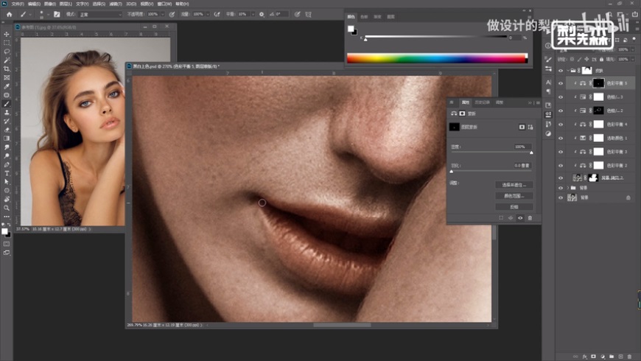Click the trash icon in the Properties panel
641x361 pixels.
pyautogui.click(x=529, y=218)
